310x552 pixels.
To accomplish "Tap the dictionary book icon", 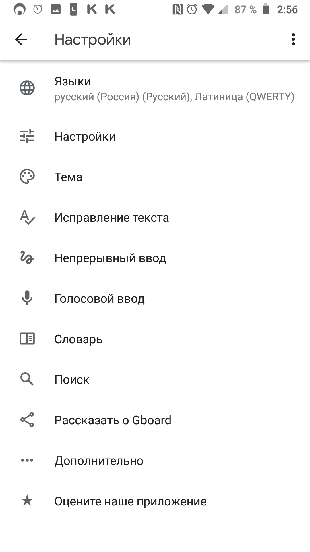I will tap(27, 339).
